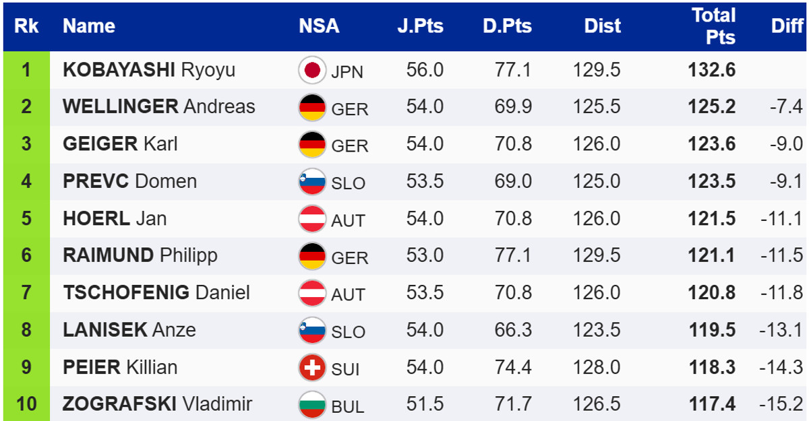Click Bulgaria flag in ZOGRAFSKI row
This screenshot has height=421, width=809.
[x=312, y=405]
